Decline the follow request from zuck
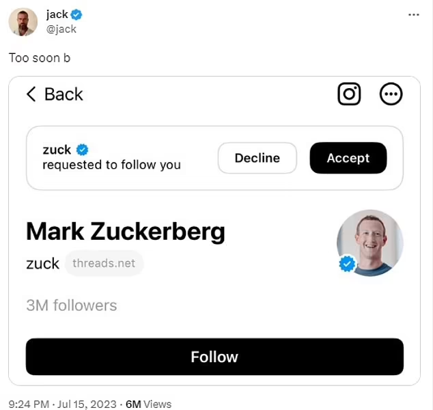Image resolution: width=433 pixels, height=410 pixels. point(257,158)
